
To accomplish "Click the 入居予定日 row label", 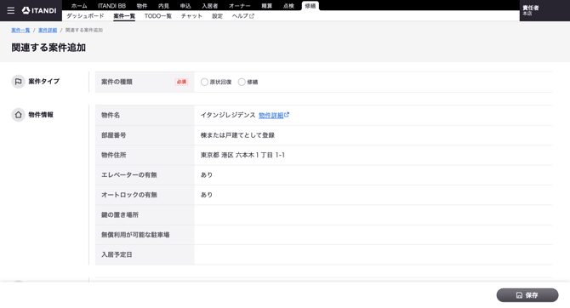I will point(117,254).
